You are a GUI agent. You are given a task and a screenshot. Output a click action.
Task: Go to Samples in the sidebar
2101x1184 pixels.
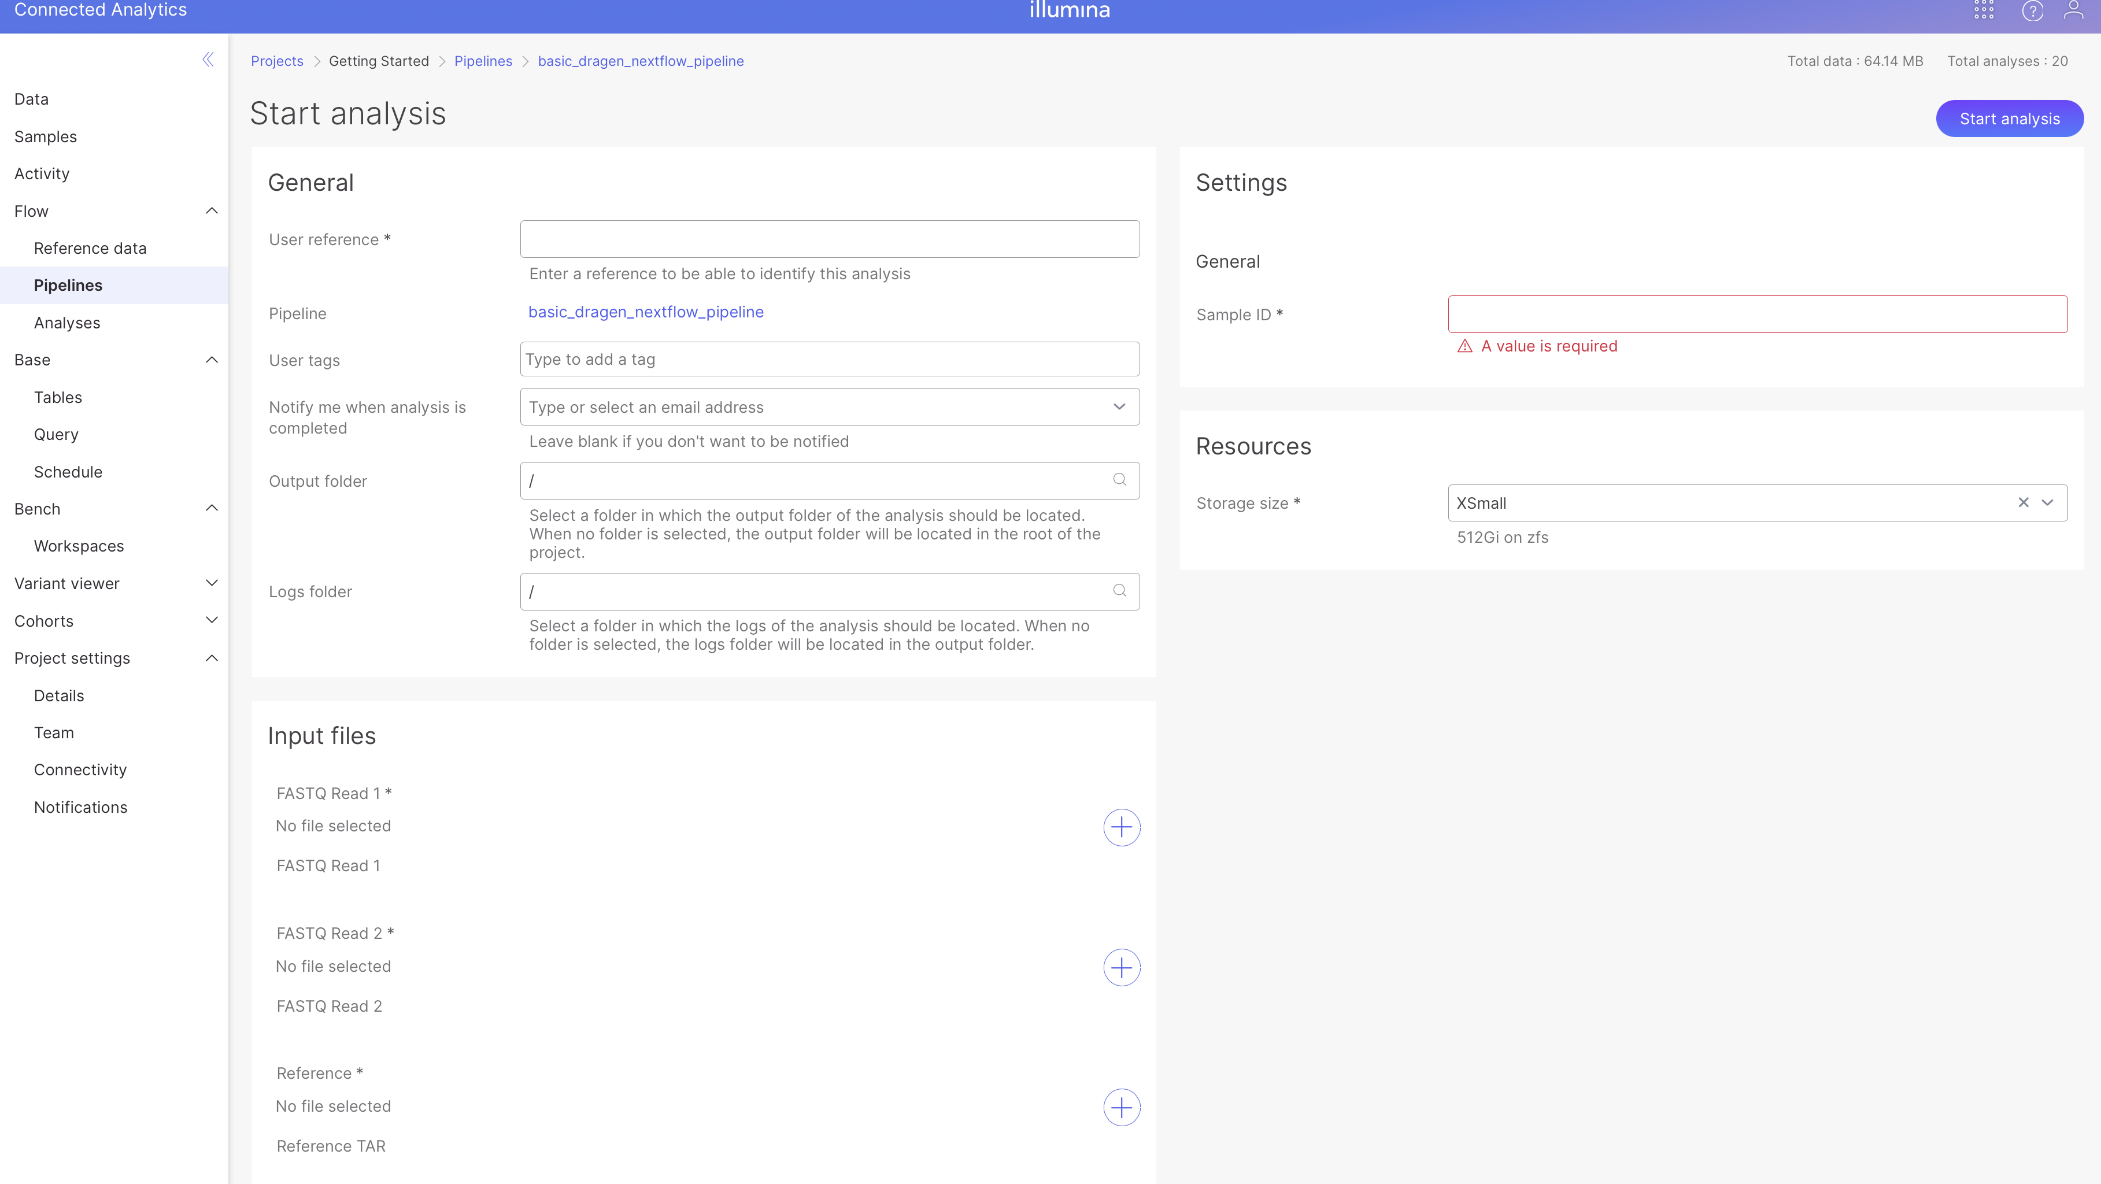point(46,137)
